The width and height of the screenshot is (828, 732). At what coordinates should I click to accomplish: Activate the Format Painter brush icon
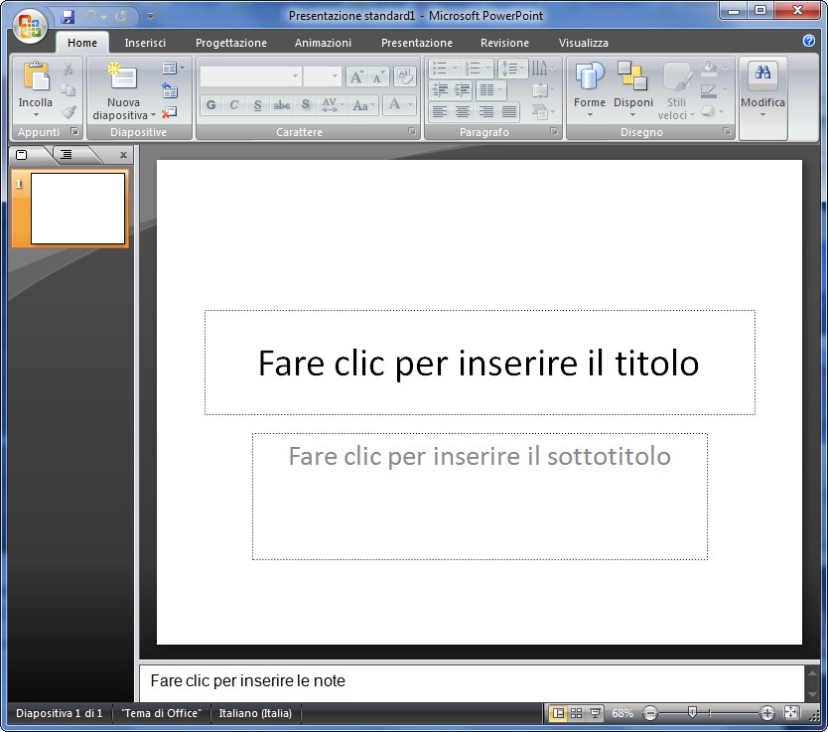coord(69,111)
